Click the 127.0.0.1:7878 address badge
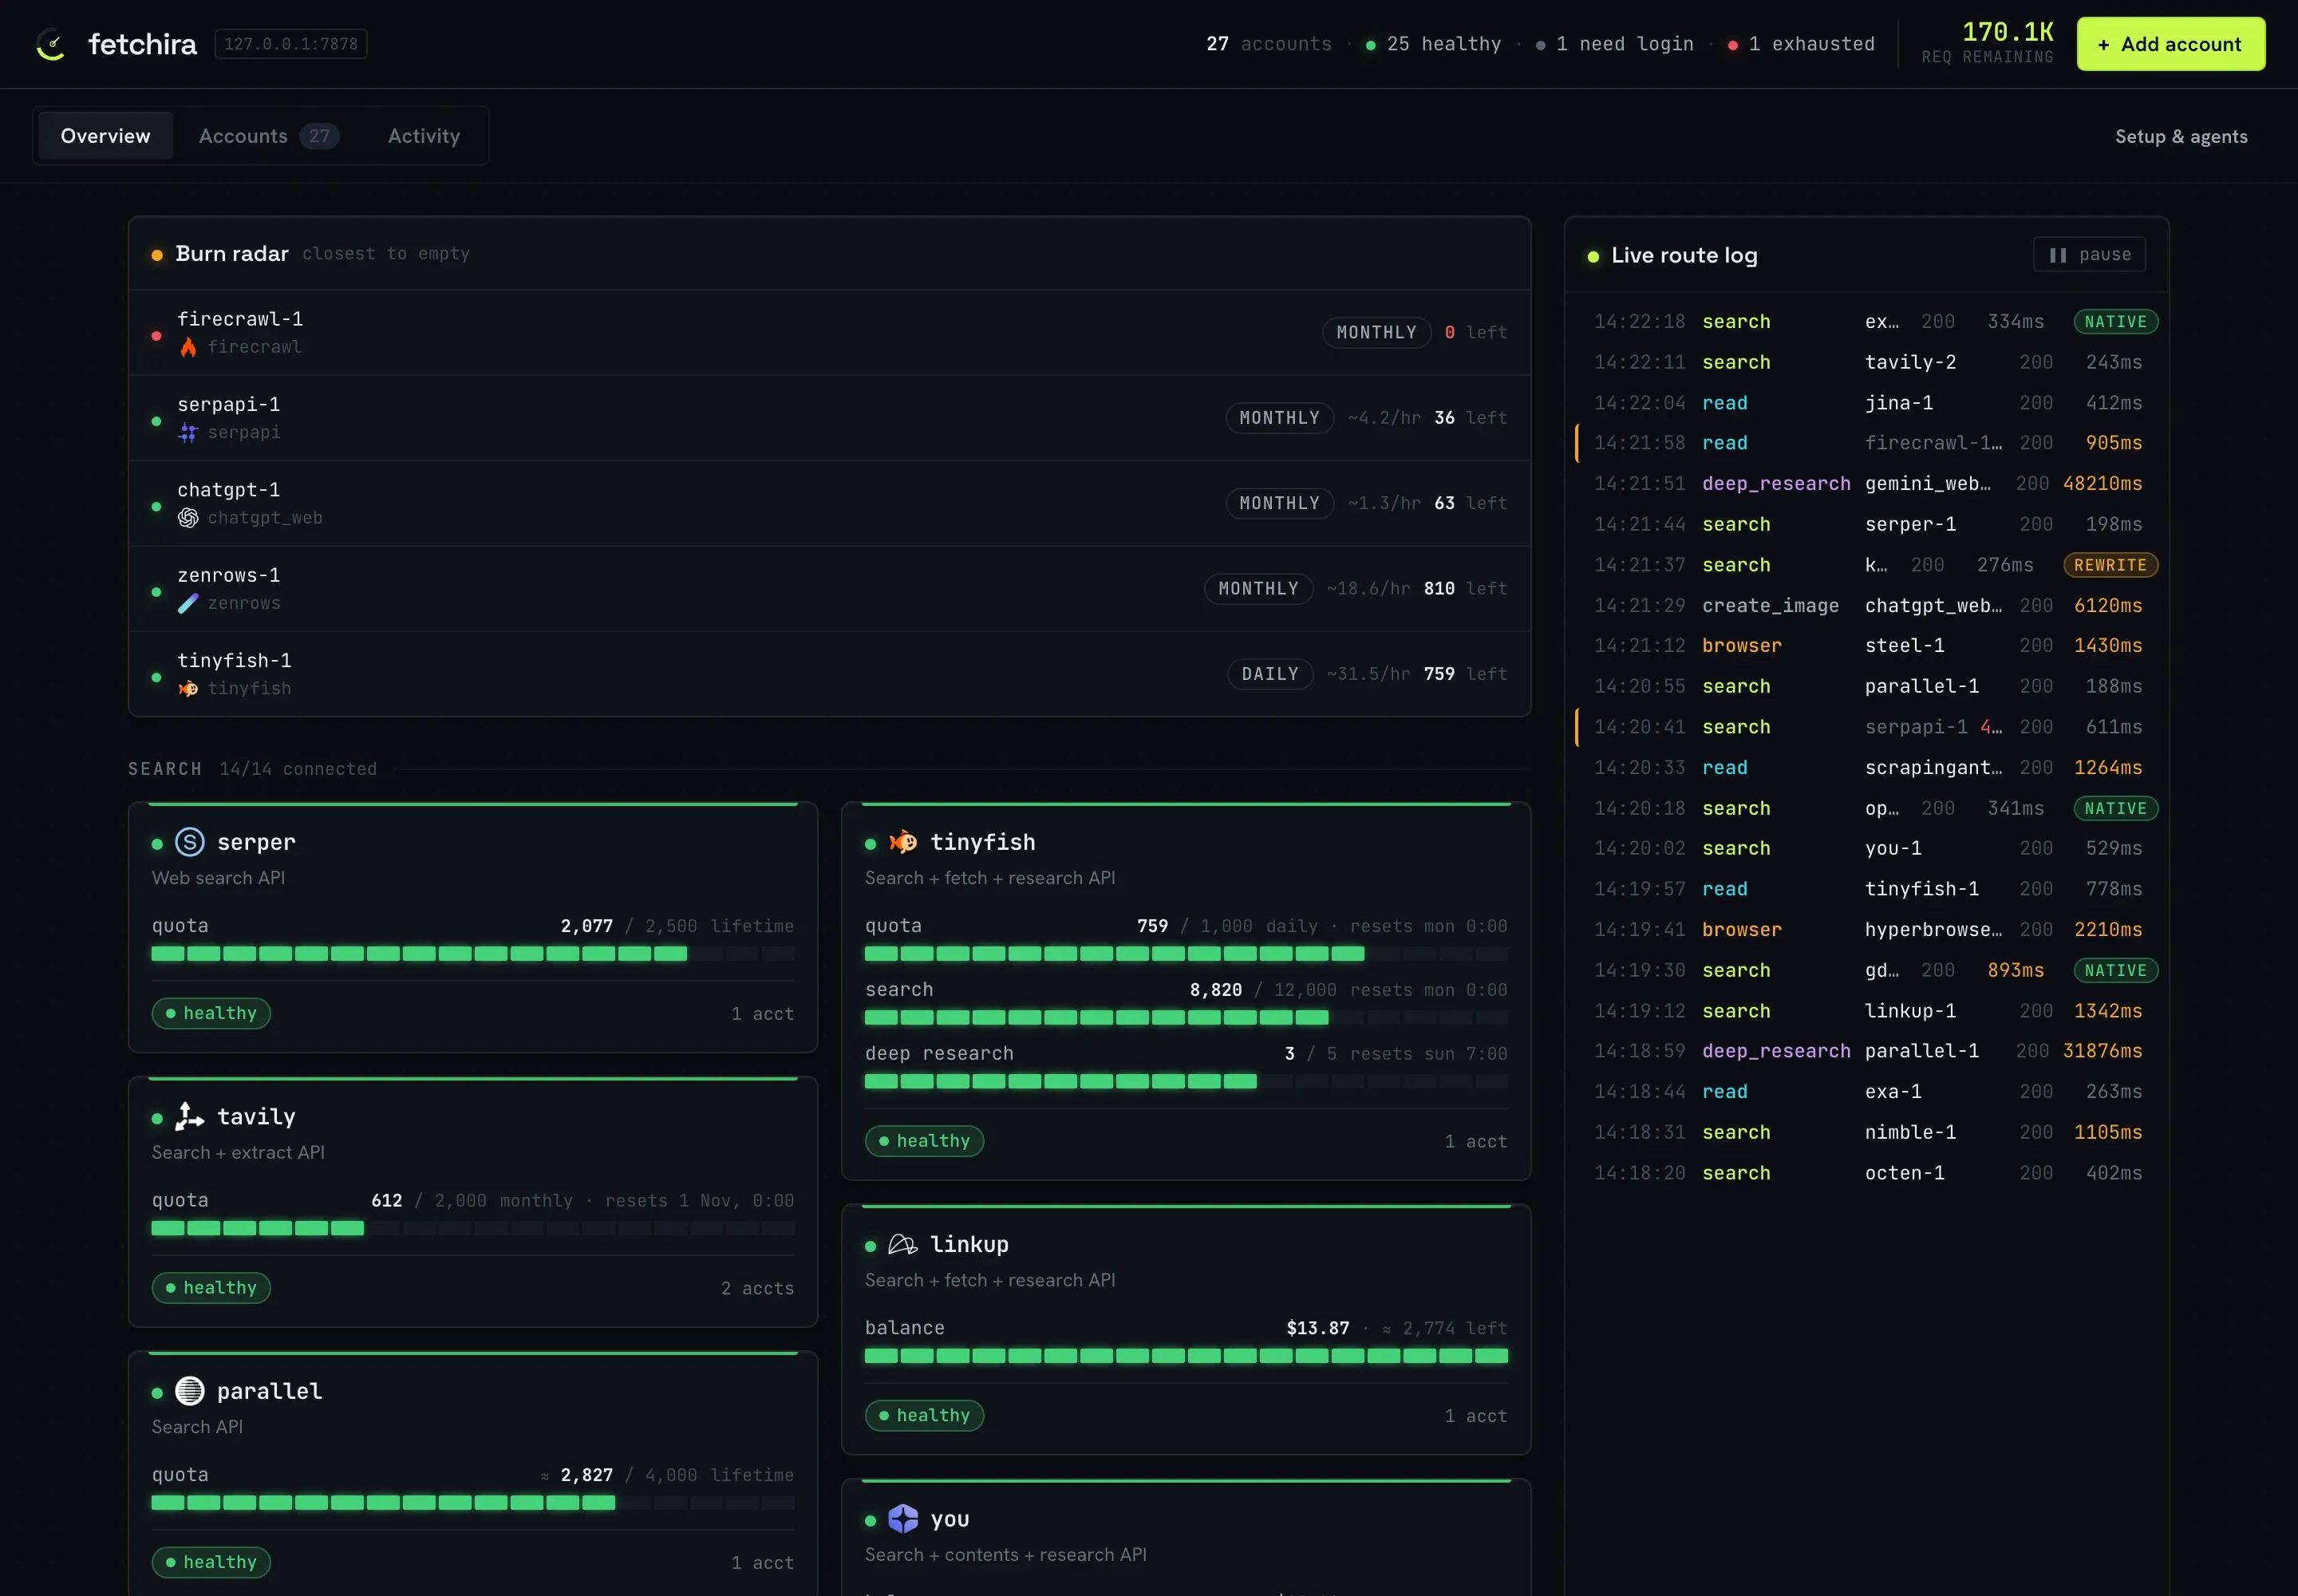Viewport: 2298px width, 1596px height. click(x=291, y=44)
